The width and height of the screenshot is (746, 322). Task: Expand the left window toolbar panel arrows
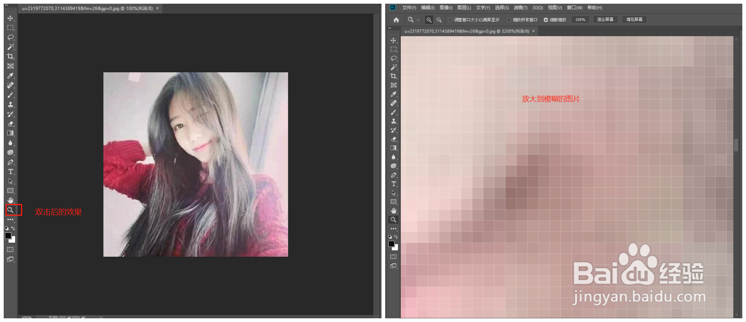click(x=6, y=6)
